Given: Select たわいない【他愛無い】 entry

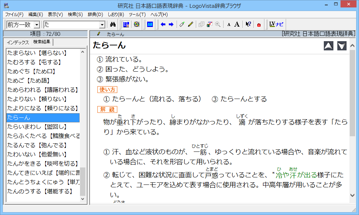Looking at the screenshot, I should [43, 154].
